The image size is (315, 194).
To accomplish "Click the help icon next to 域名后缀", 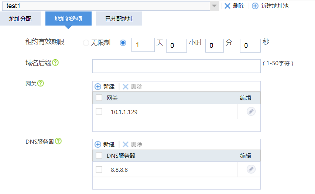I will pyautogui.click(x=55, y=63).
